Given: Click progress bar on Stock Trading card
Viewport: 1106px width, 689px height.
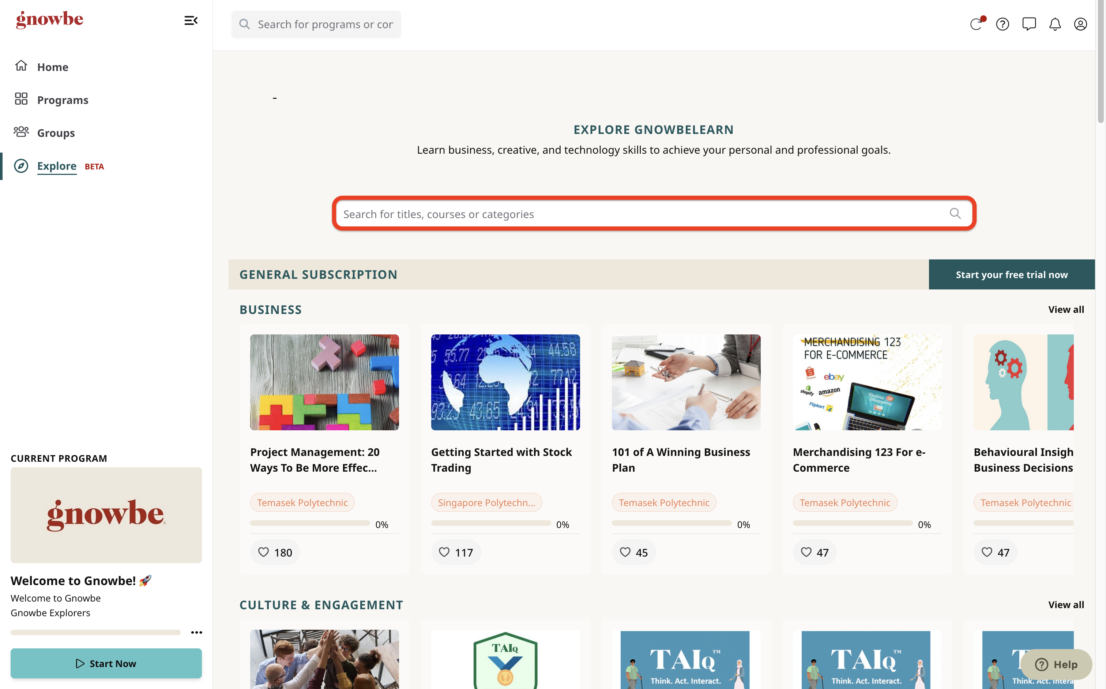Looking at the screenshot, I should click(x=490, y=523).
